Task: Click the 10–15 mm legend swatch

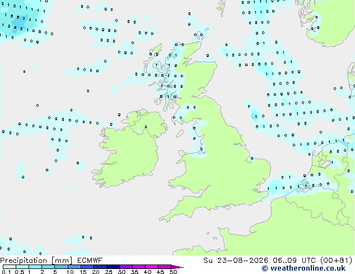Action: coord(74,267)
